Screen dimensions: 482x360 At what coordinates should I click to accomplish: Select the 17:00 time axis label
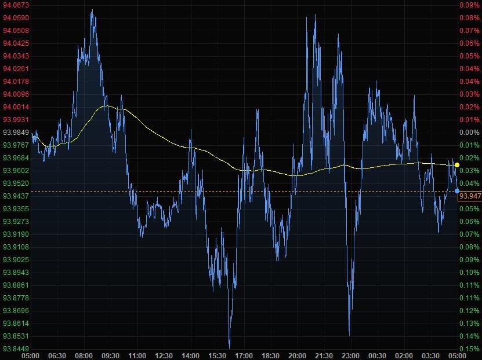point(244,355)
